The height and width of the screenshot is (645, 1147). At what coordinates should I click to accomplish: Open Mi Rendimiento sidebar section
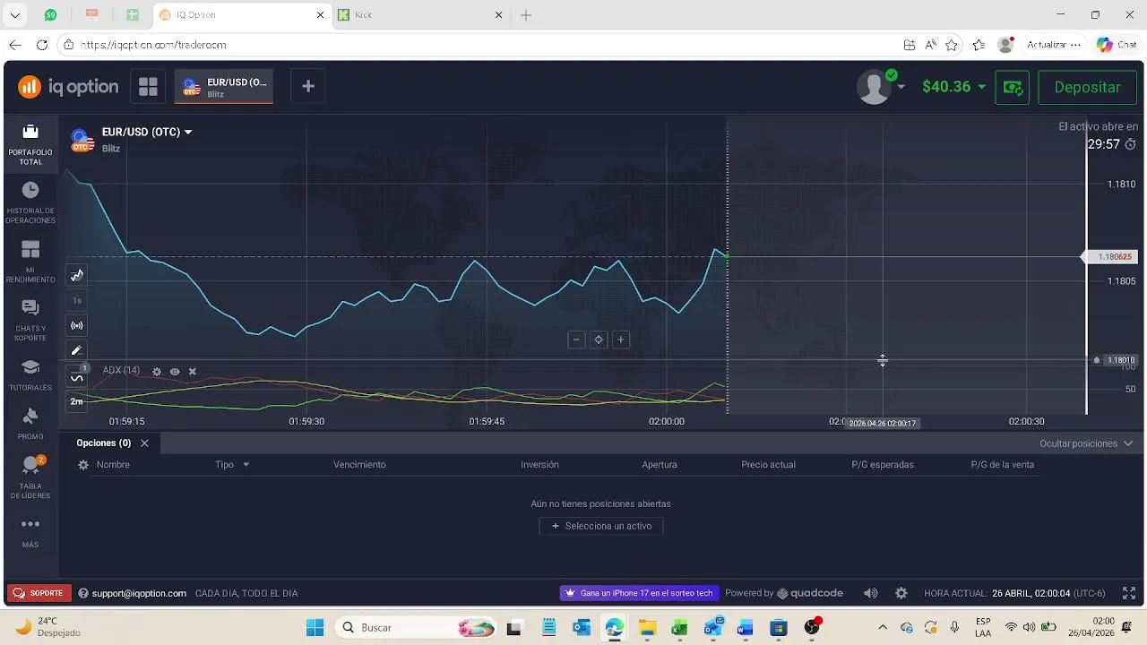(x=30, y=262)
